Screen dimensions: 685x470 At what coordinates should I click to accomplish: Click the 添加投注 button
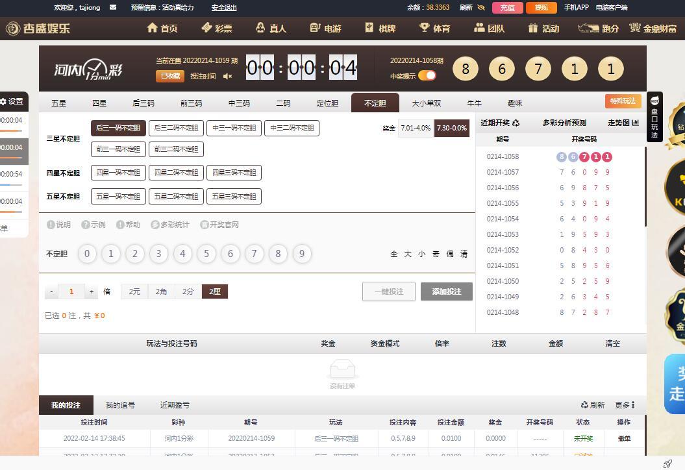click(446, 291)
